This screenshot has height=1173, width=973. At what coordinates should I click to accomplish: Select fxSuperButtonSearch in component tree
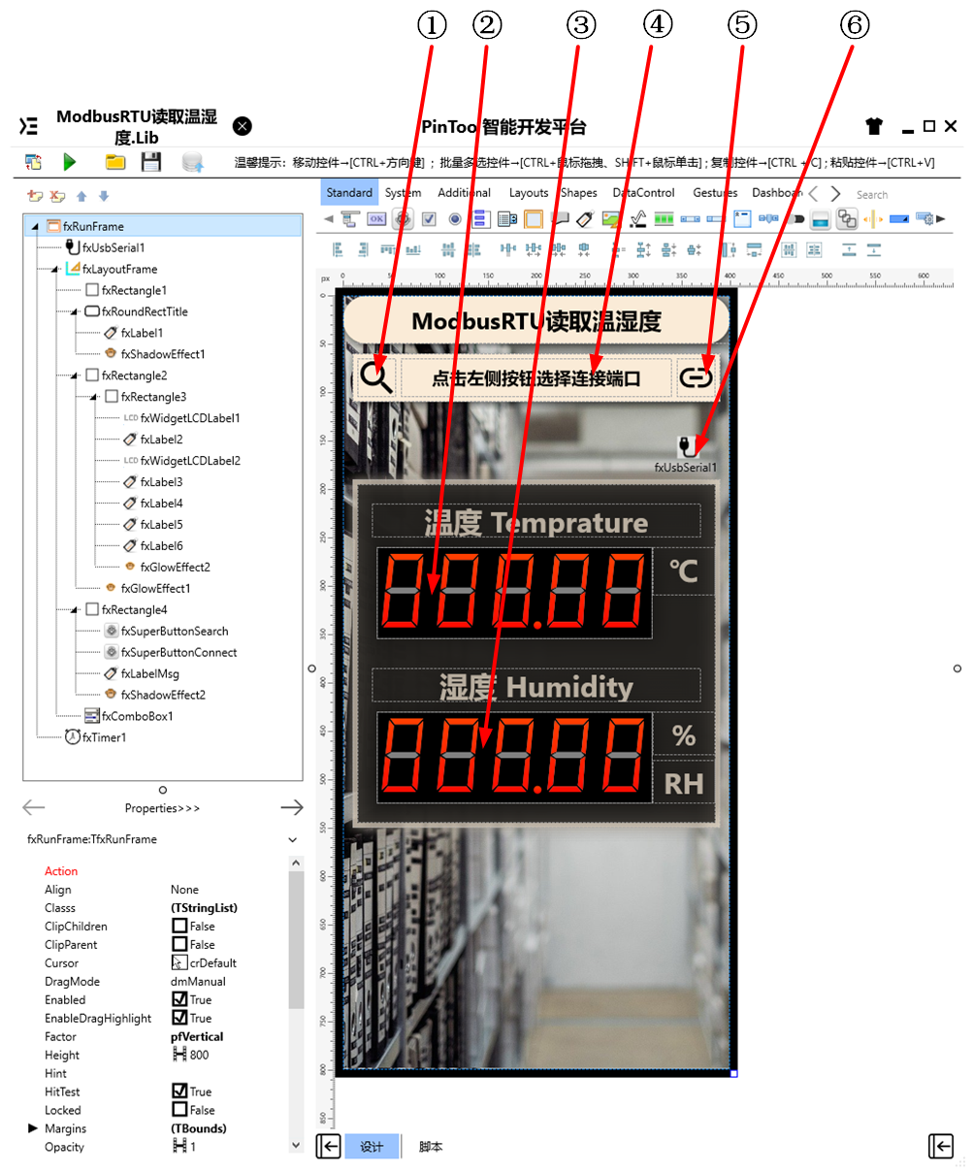coord(166,631)
